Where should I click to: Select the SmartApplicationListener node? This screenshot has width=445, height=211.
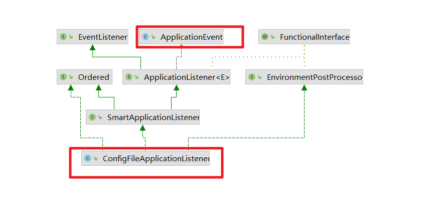click(143, 117)
